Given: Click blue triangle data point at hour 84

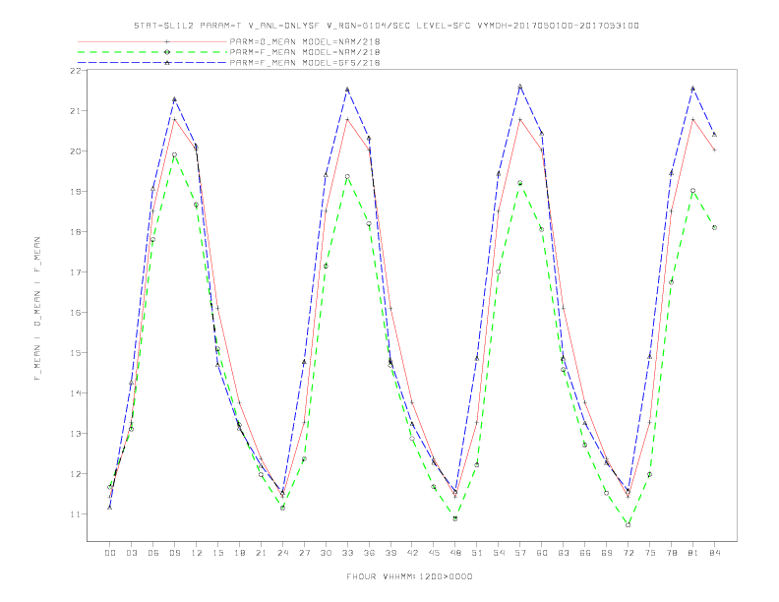Looking at the screenshot, I should tap(714, 134).
